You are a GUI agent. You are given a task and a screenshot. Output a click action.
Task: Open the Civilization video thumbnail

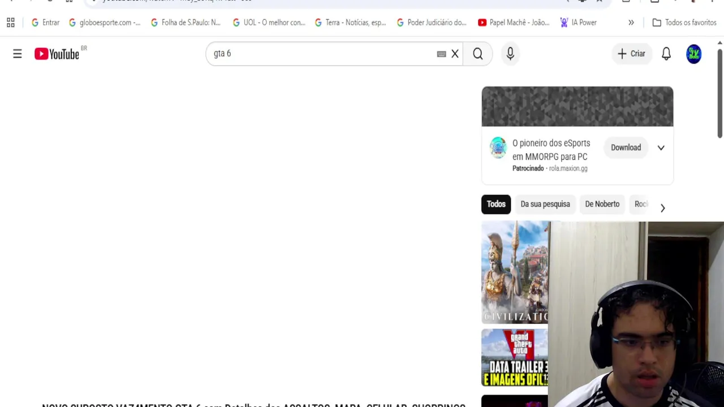click(x=515, y=272)
